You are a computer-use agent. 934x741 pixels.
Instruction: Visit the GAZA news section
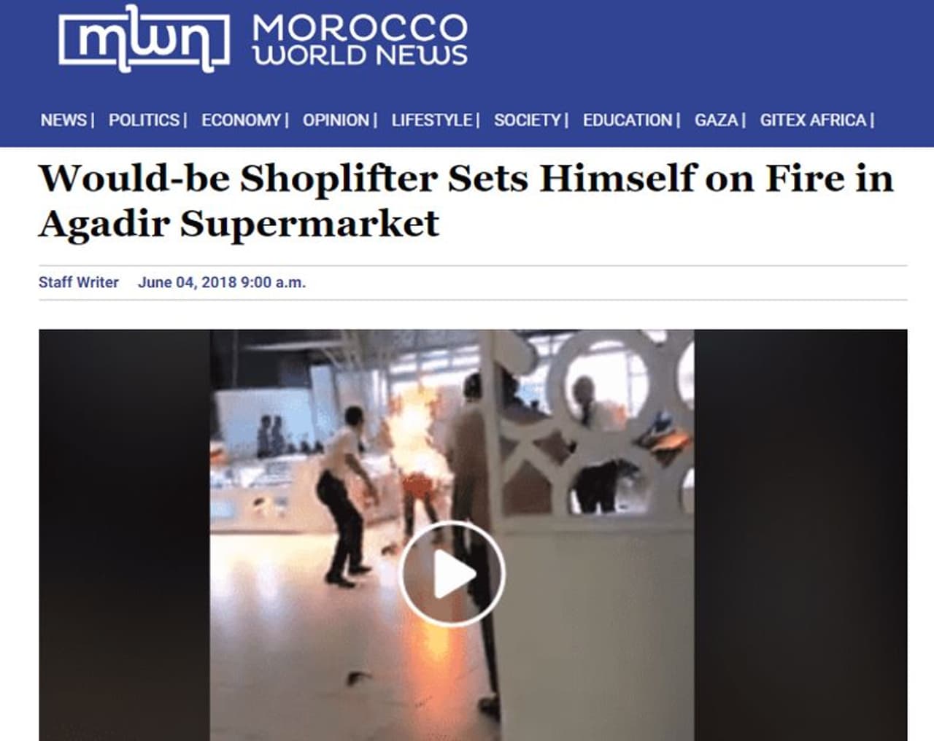coord(717,120)
